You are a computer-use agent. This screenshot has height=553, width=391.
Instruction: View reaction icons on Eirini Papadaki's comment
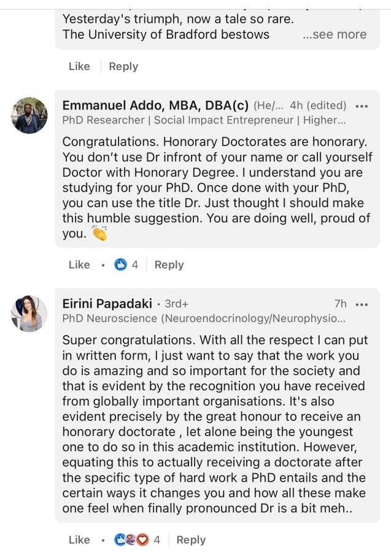click(x=131, y=539)
